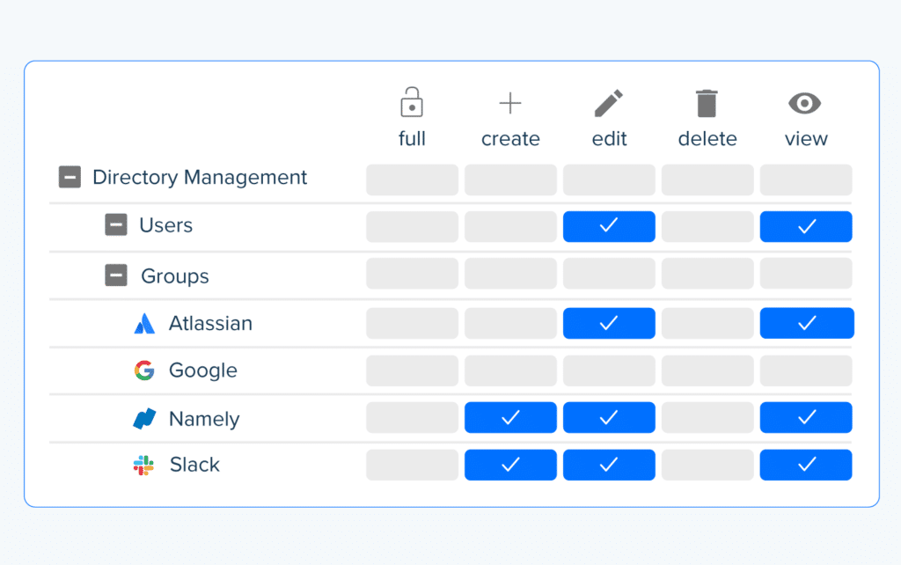The width and height of the screenshot is (901, 565).
Task: Click the Namely row label
Action: [204, 419]
